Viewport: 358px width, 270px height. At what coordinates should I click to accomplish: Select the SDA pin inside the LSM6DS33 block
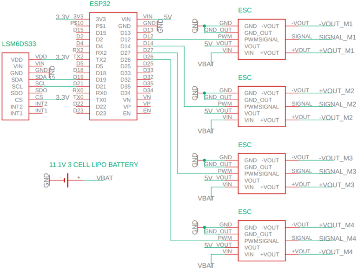(x=17, y=80)
